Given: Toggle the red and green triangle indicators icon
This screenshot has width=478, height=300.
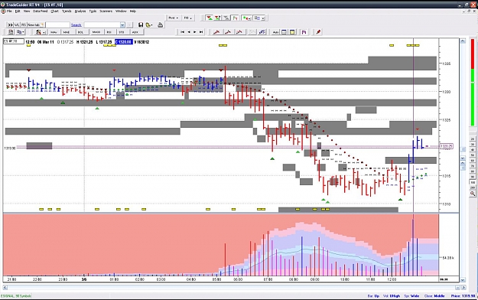Looking at the screenshot, I should click(209, 18).
